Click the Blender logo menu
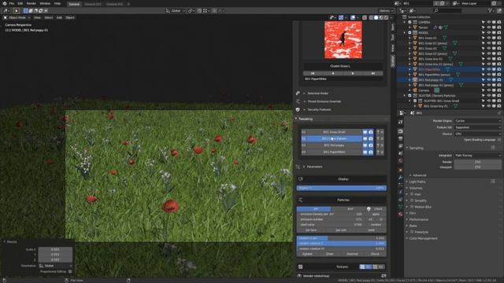Viewport: 504px width, 283px height. (4, 3)
